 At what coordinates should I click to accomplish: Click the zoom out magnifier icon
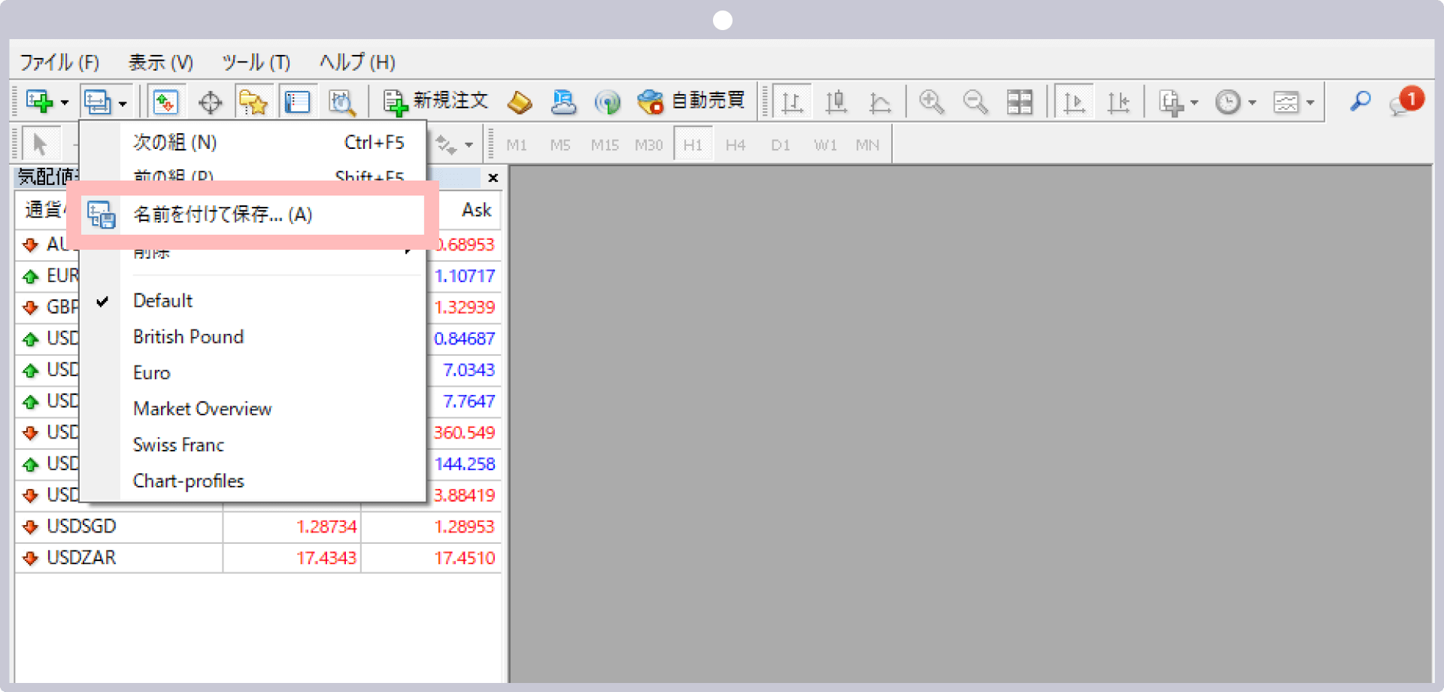[975, 102]
